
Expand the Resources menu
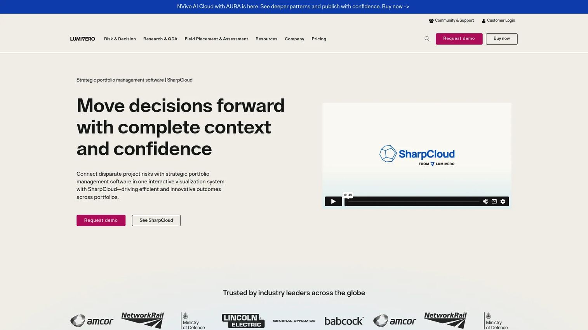point(266,39)
